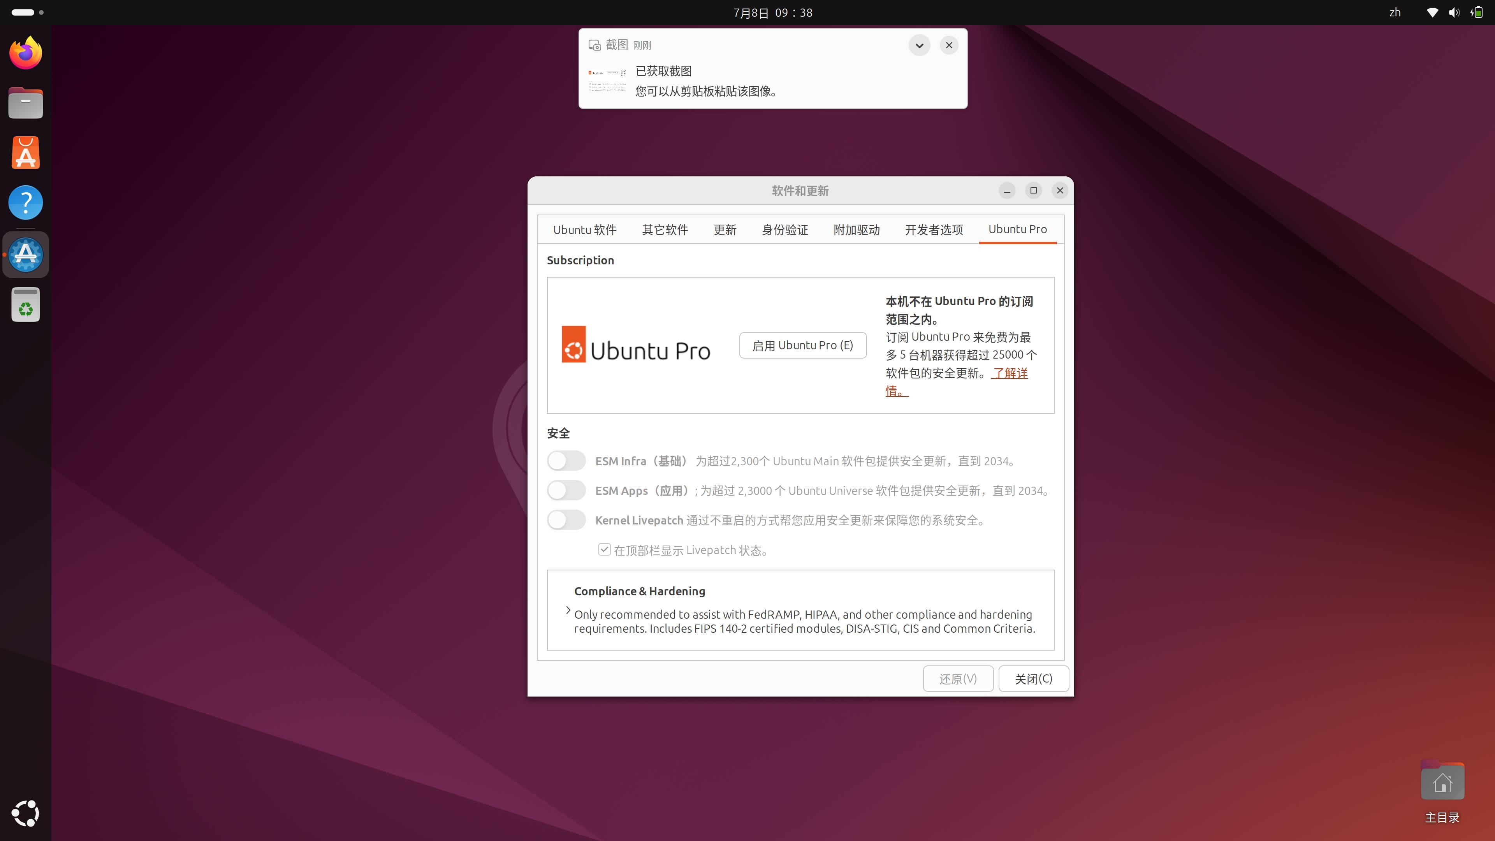Open the 开发者选项 tab
This screenshot has width=1495, height=841.
coord(934,230)
